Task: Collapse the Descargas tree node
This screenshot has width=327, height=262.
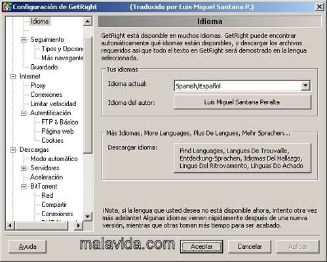Action: click(13, 150)
